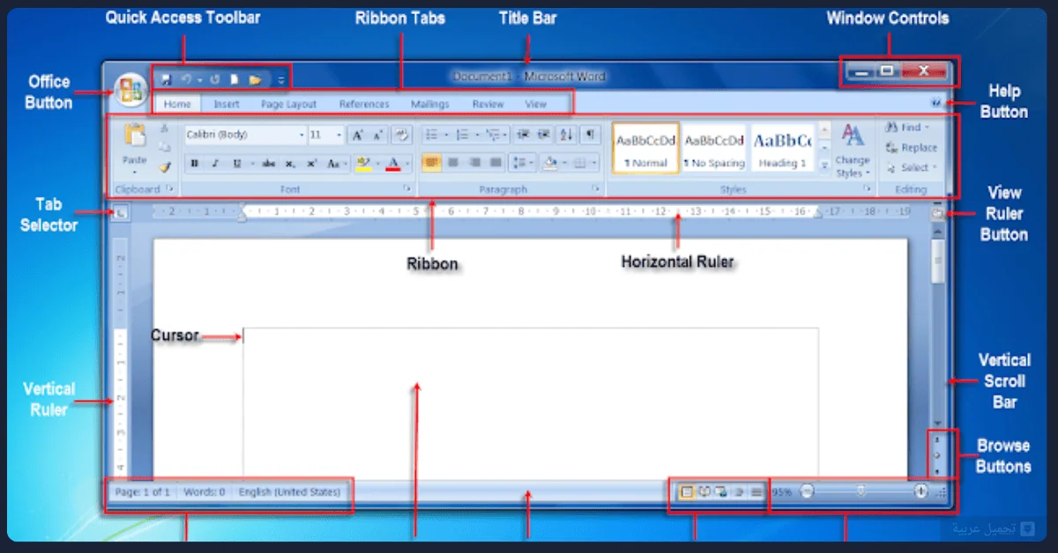Click the Undo arrow in Quick Access Toolbar
This screenshot has height=553, width=1058.
(x=186, y=79)
